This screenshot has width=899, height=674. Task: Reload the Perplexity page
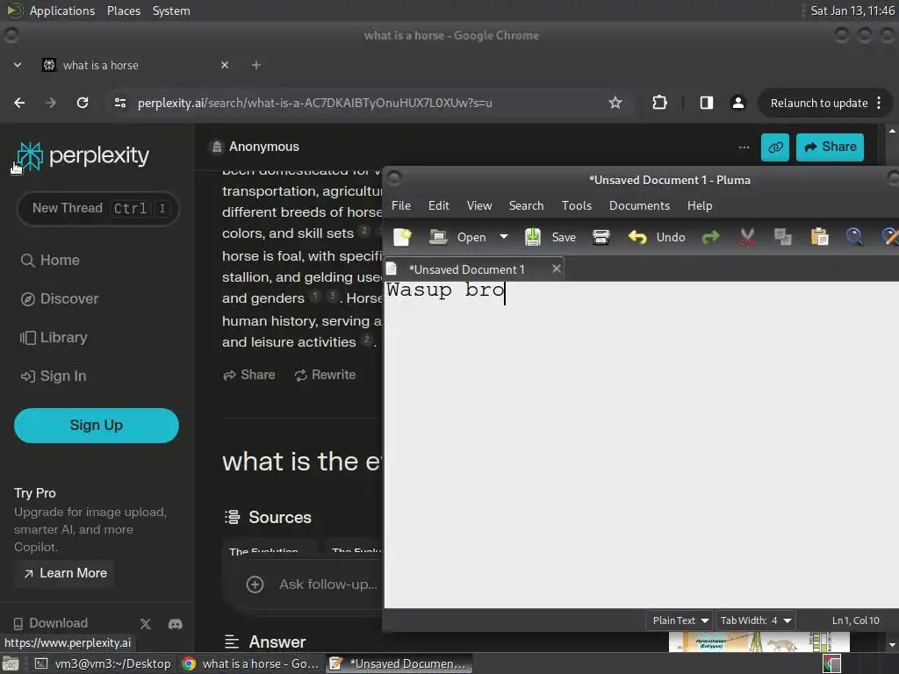83,103
